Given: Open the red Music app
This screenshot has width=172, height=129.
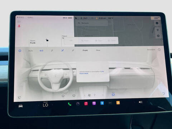Looking at the screenshot, I should coord(86,104).
